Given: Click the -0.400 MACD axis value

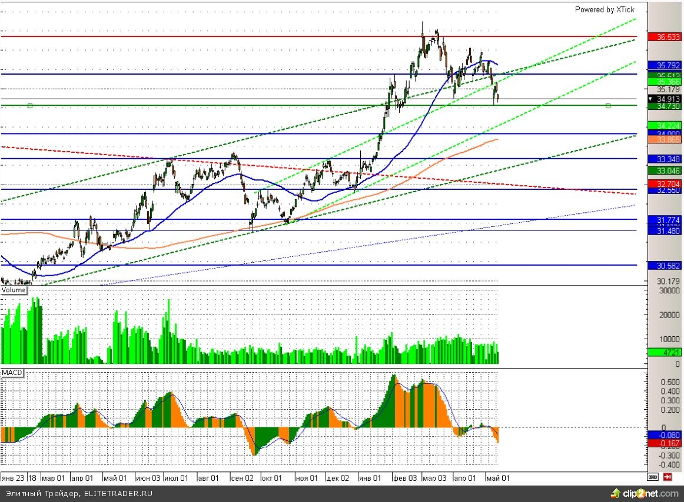Looking at the screenshot, I should [x=669, y=464].
